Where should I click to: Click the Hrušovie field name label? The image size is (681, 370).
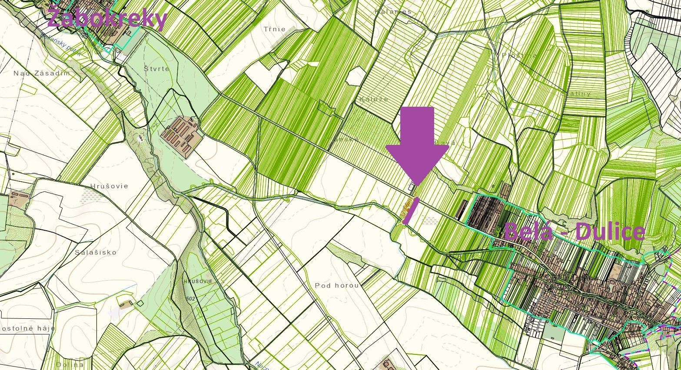(109, 186)
